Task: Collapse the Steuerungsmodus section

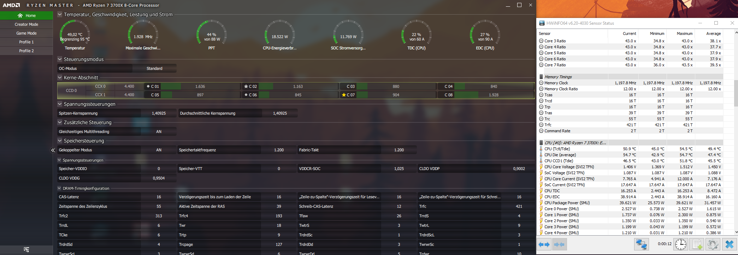Action: (60, 59)
